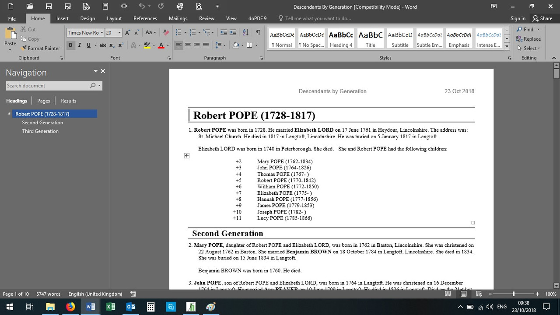This screenshot has width=560, height=315.
Task: Switch to Web Layout view in status bar
Action: 479,294
